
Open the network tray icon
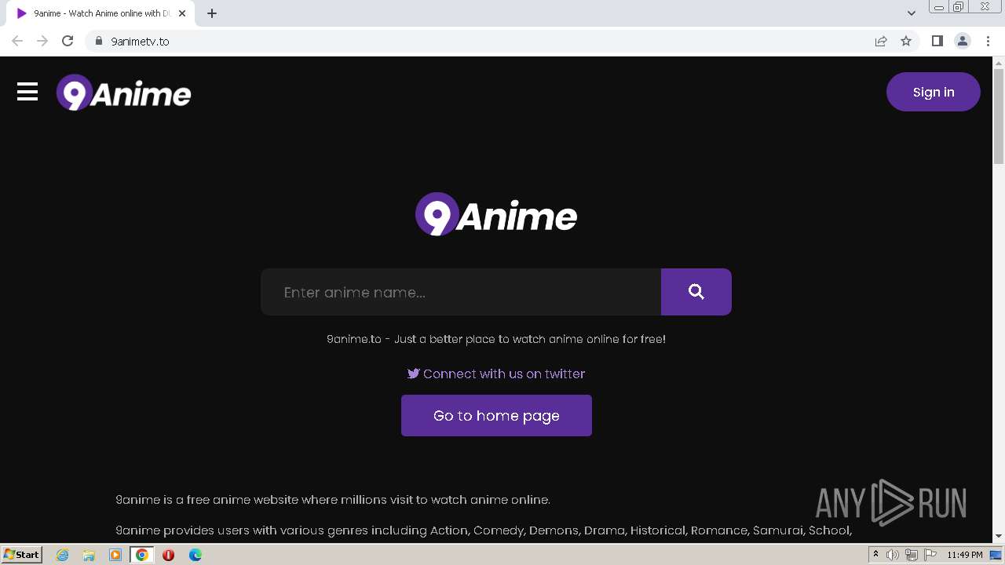tap(912, 555)
